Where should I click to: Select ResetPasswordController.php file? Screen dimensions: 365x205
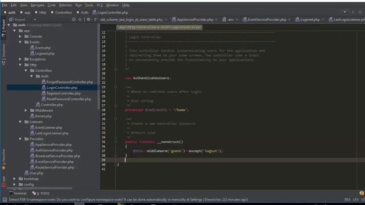tap(66, 99)
